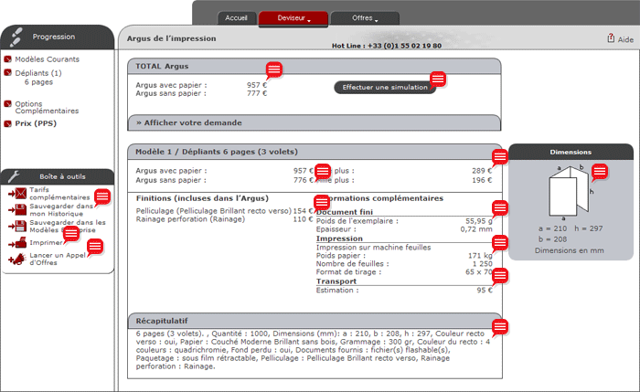Click the floppy icon beside Sauvegarder dans mon Historique
640x392 pixels.
17,209
